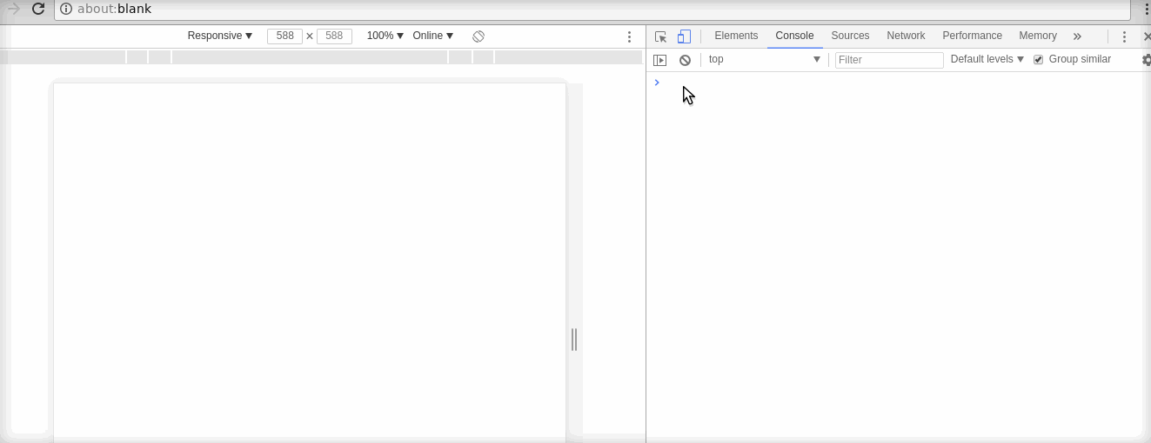The height and width of the screenshot is (443, 1151).
Task: Click the site information icon in address bar
Action: (66, 9)
